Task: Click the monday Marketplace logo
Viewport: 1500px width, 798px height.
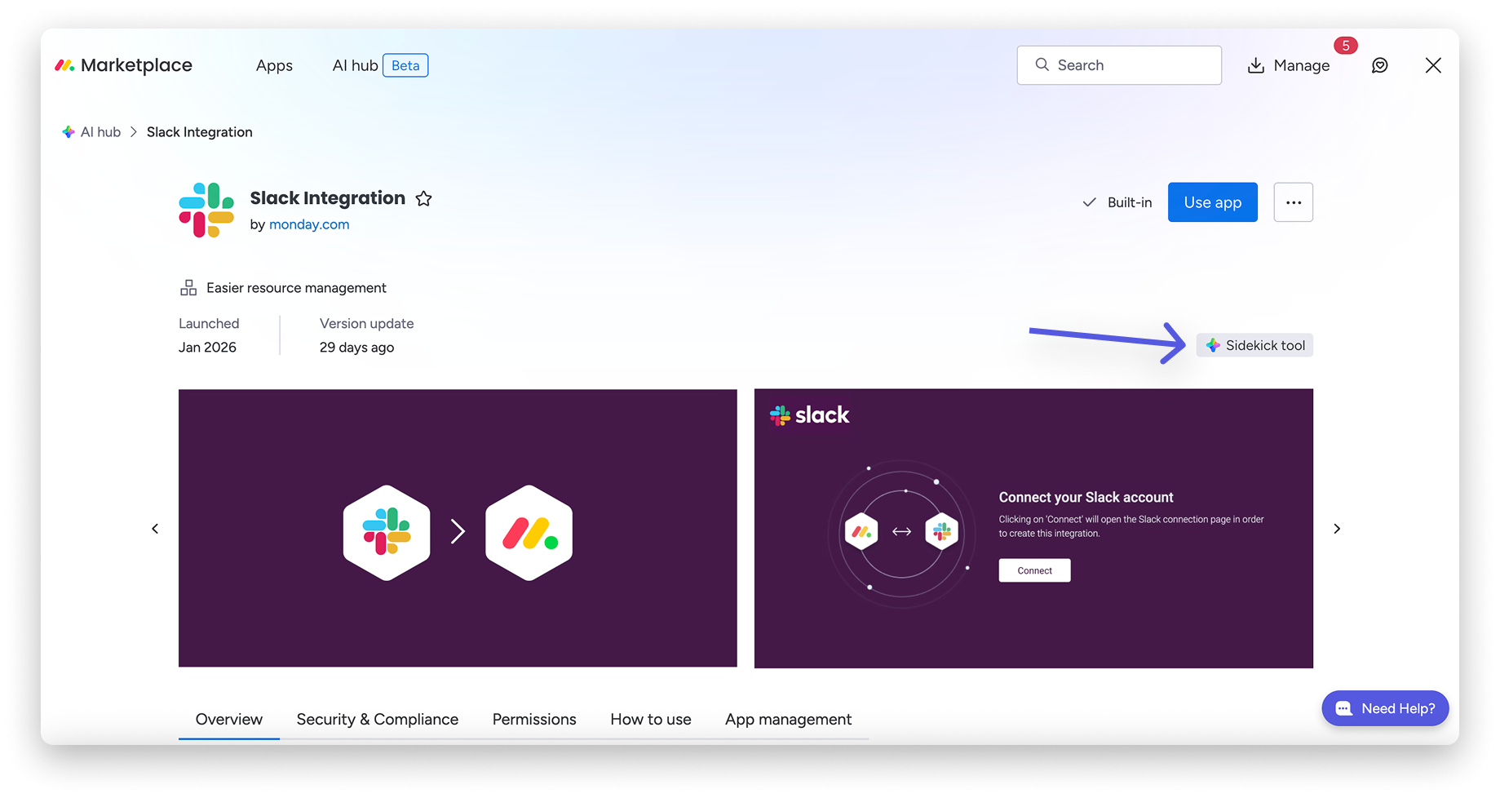Action: tap(123, 65)
